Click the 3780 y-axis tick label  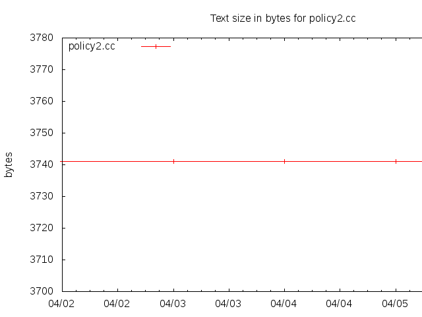click(x=43, y=38)
